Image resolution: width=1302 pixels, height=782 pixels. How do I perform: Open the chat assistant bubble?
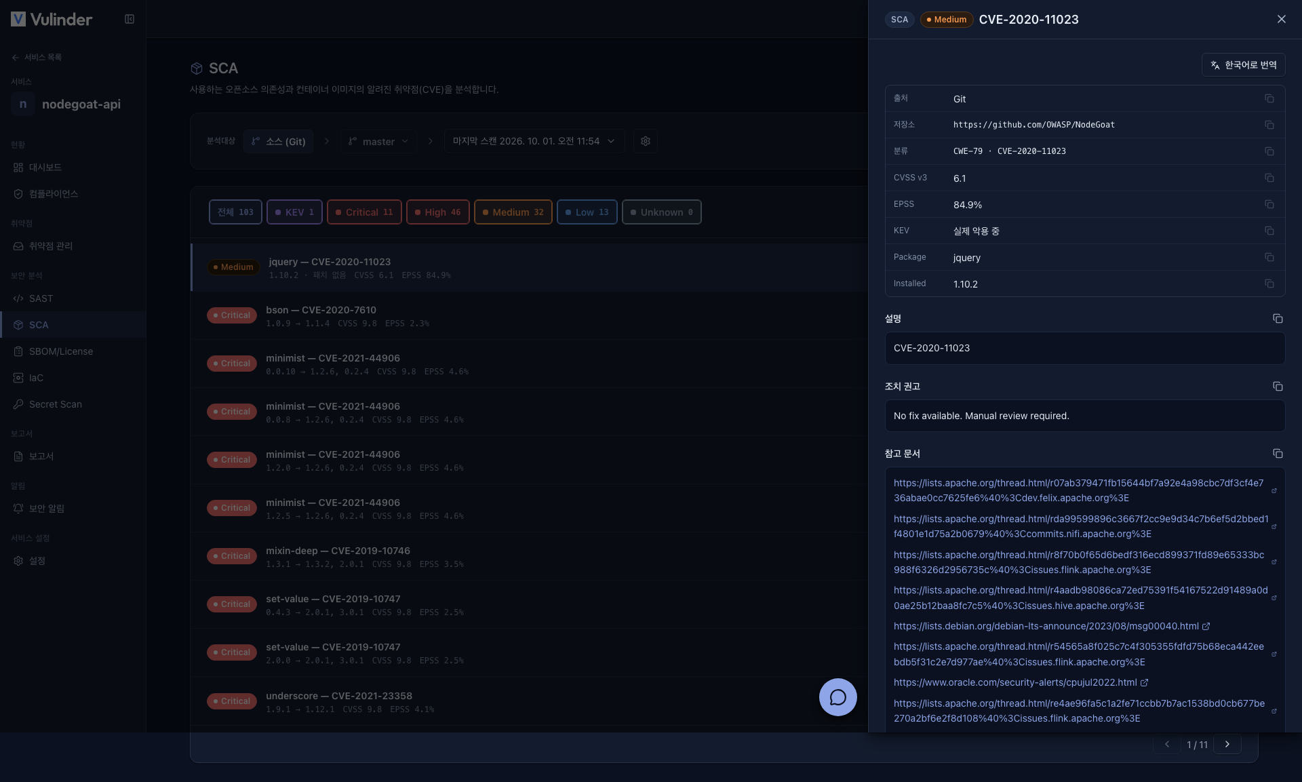click(837, 697)
